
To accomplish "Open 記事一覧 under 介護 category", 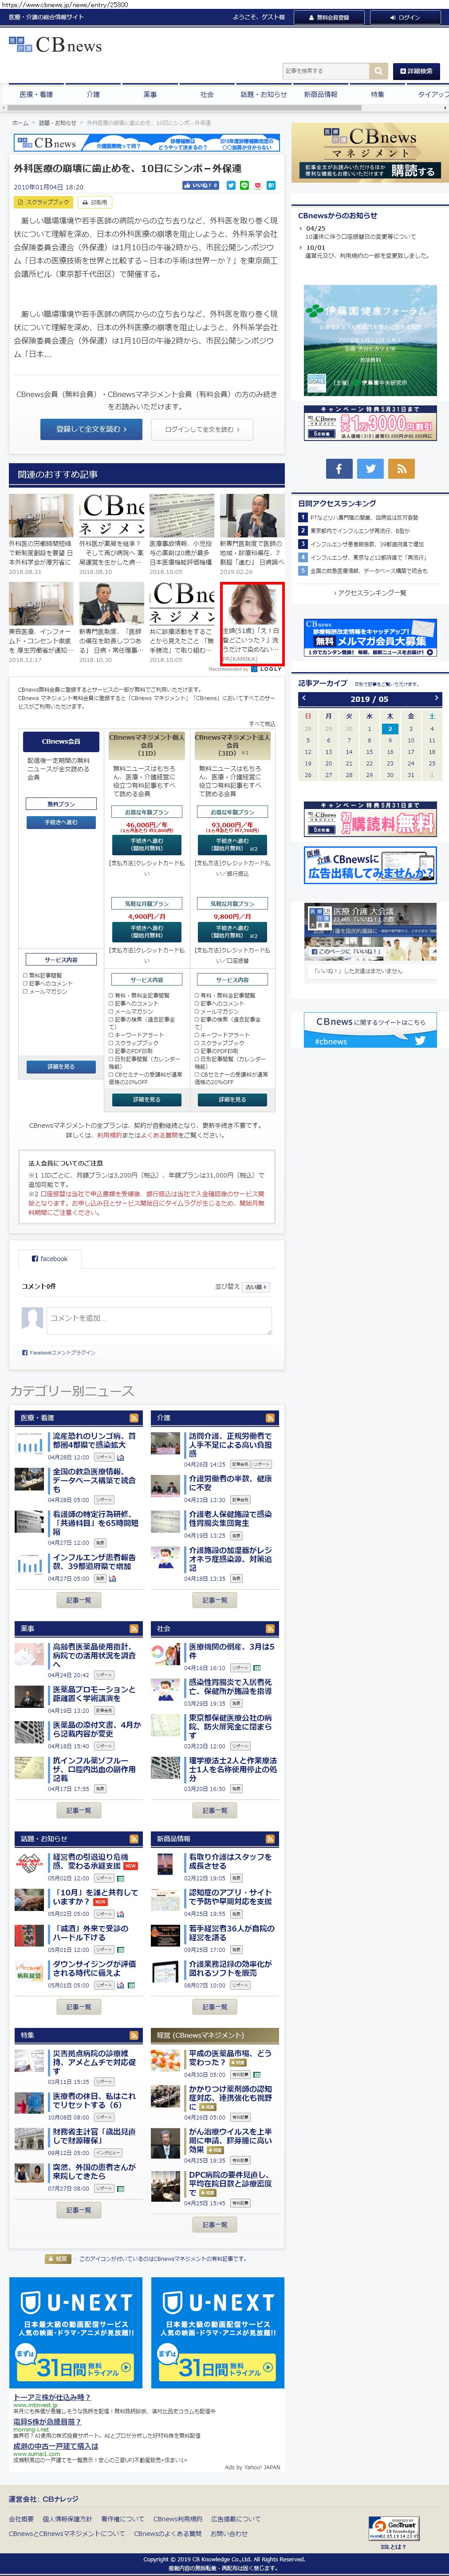I will coord(215,1600).
